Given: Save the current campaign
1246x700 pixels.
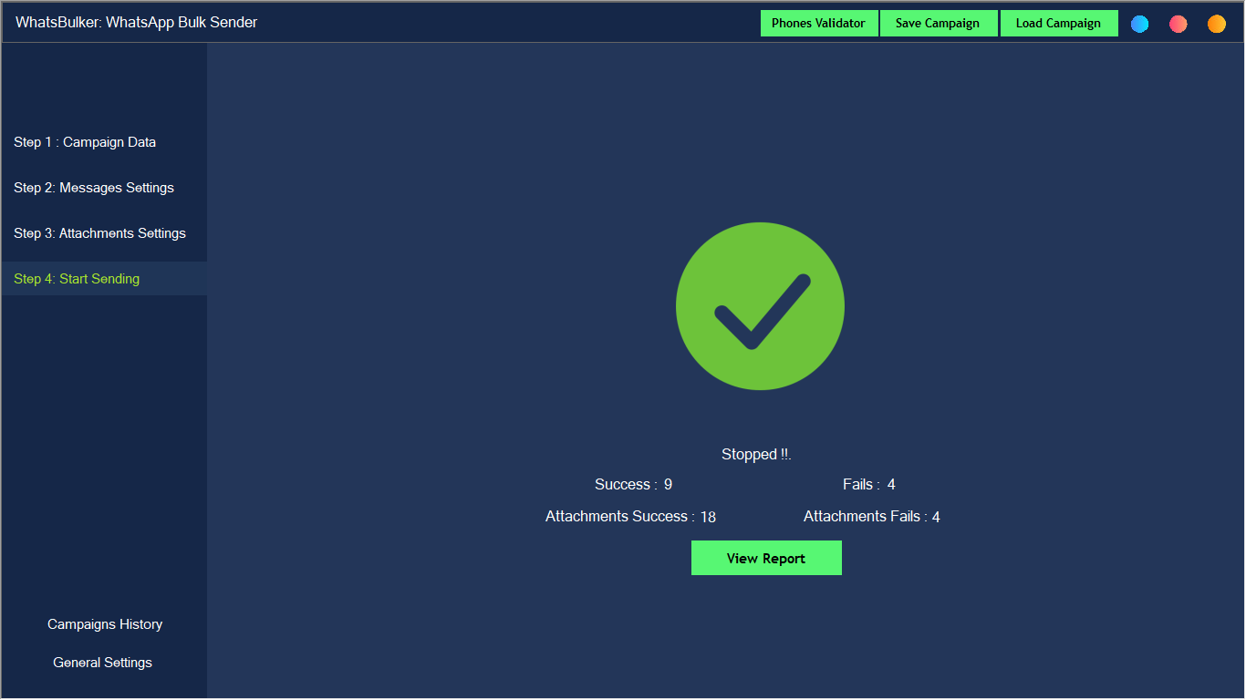Looking at the screenshot, I should pyautogui.click(x=938, y=24).
